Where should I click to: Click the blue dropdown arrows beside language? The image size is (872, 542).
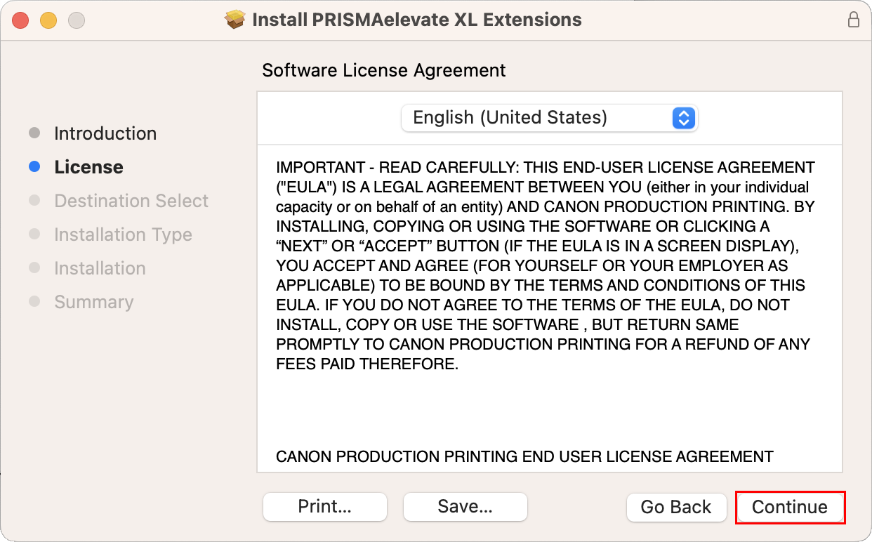click(683, 117)
